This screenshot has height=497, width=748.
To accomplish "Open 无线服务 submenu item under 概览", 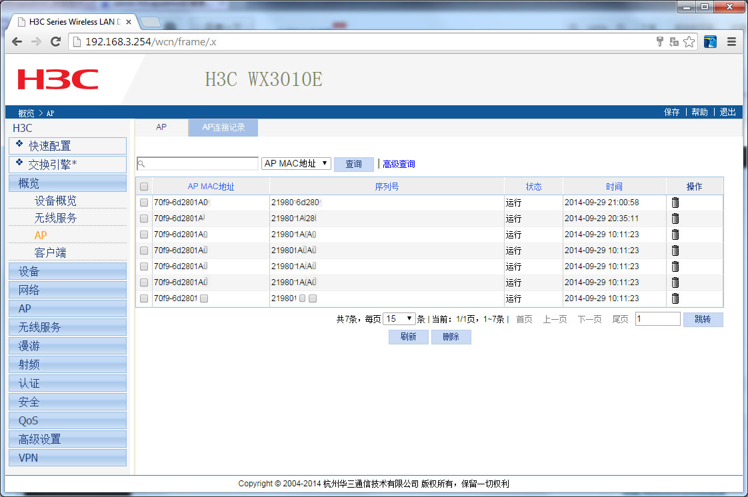I will coord(55,218).
